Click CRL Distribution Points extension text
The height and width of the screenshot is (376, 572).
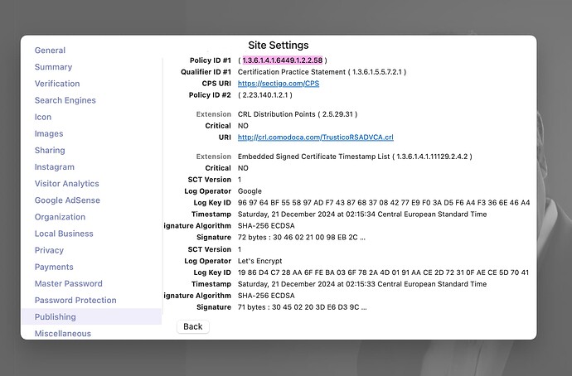298,114
